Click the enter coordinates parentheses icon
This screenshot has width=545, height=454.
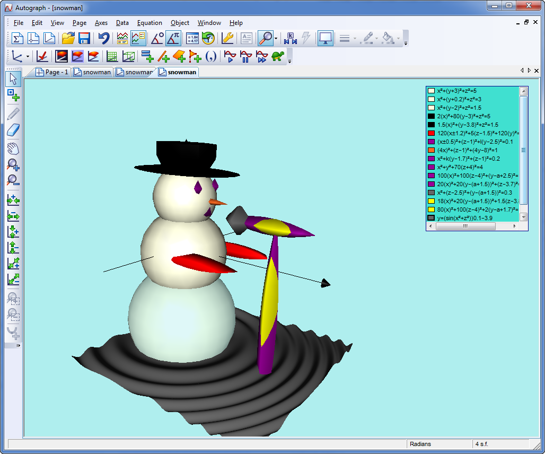point(211,56)
